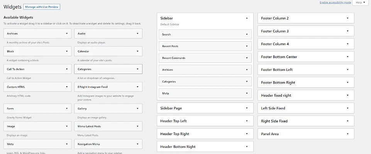Expand Right Side Fixed area arrow
Screen dimensions: 371x154
tap(347, 121)
